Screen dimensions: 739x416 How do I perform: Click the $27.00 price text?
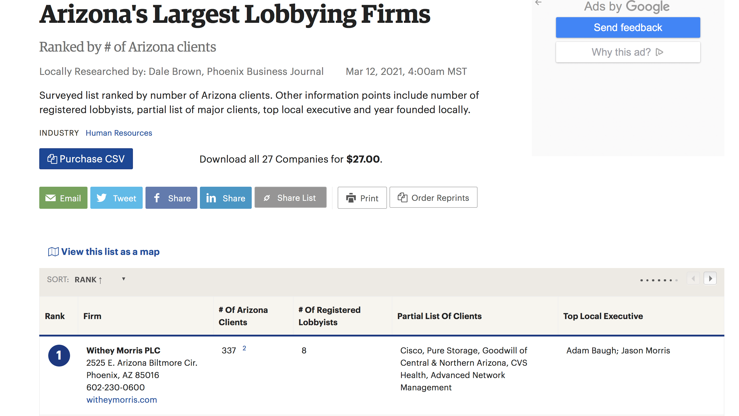[363, 159]
